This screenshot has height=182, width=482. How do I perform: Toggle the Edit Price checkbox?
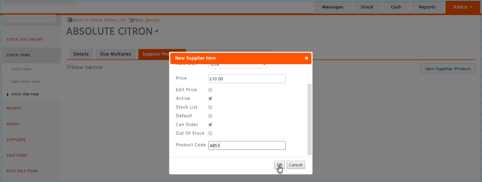(210, 90)
